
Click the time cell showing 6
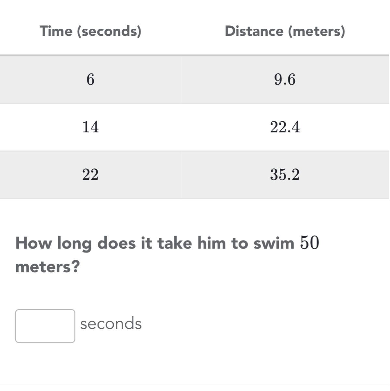90,80
